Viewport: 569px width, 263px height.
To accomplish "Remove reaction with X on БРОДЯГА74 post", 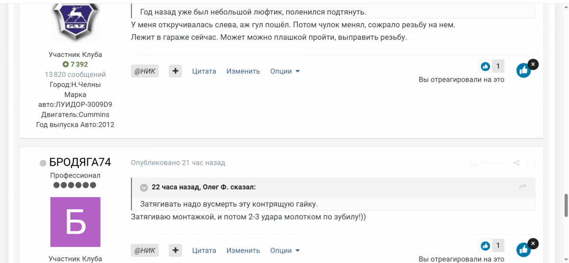I will 533,244.
